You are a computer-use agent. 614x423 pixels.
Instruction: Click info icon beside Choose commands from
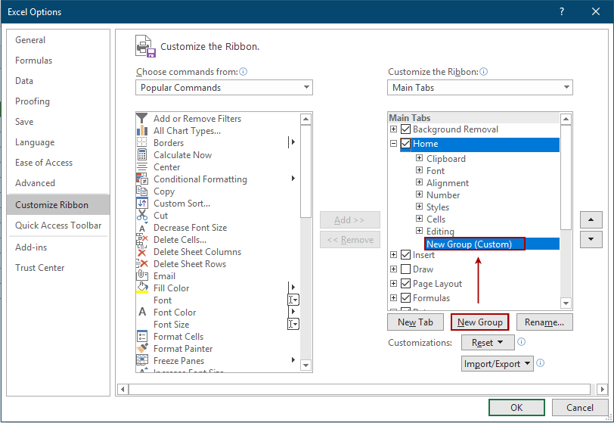coord(243,72)
